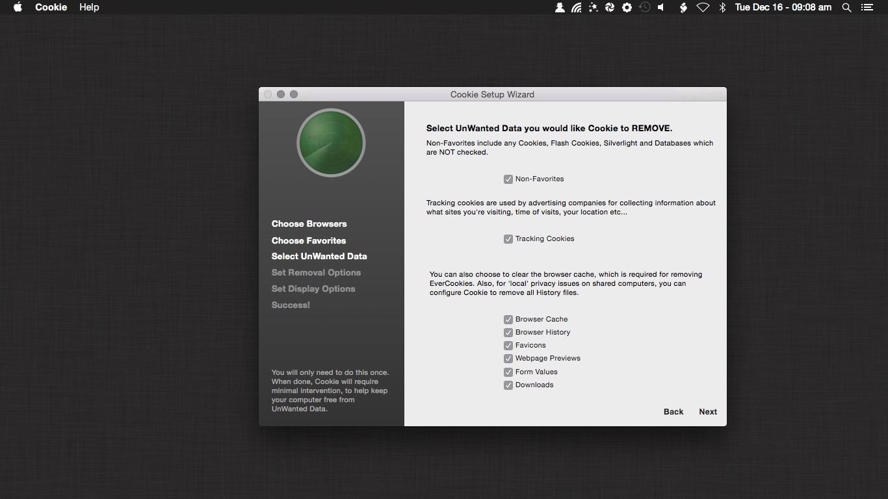The width and height of the screenshot is (888, 499).
Task: Toggle the Downloads checkbox
Action: click(x=508, y=385)
